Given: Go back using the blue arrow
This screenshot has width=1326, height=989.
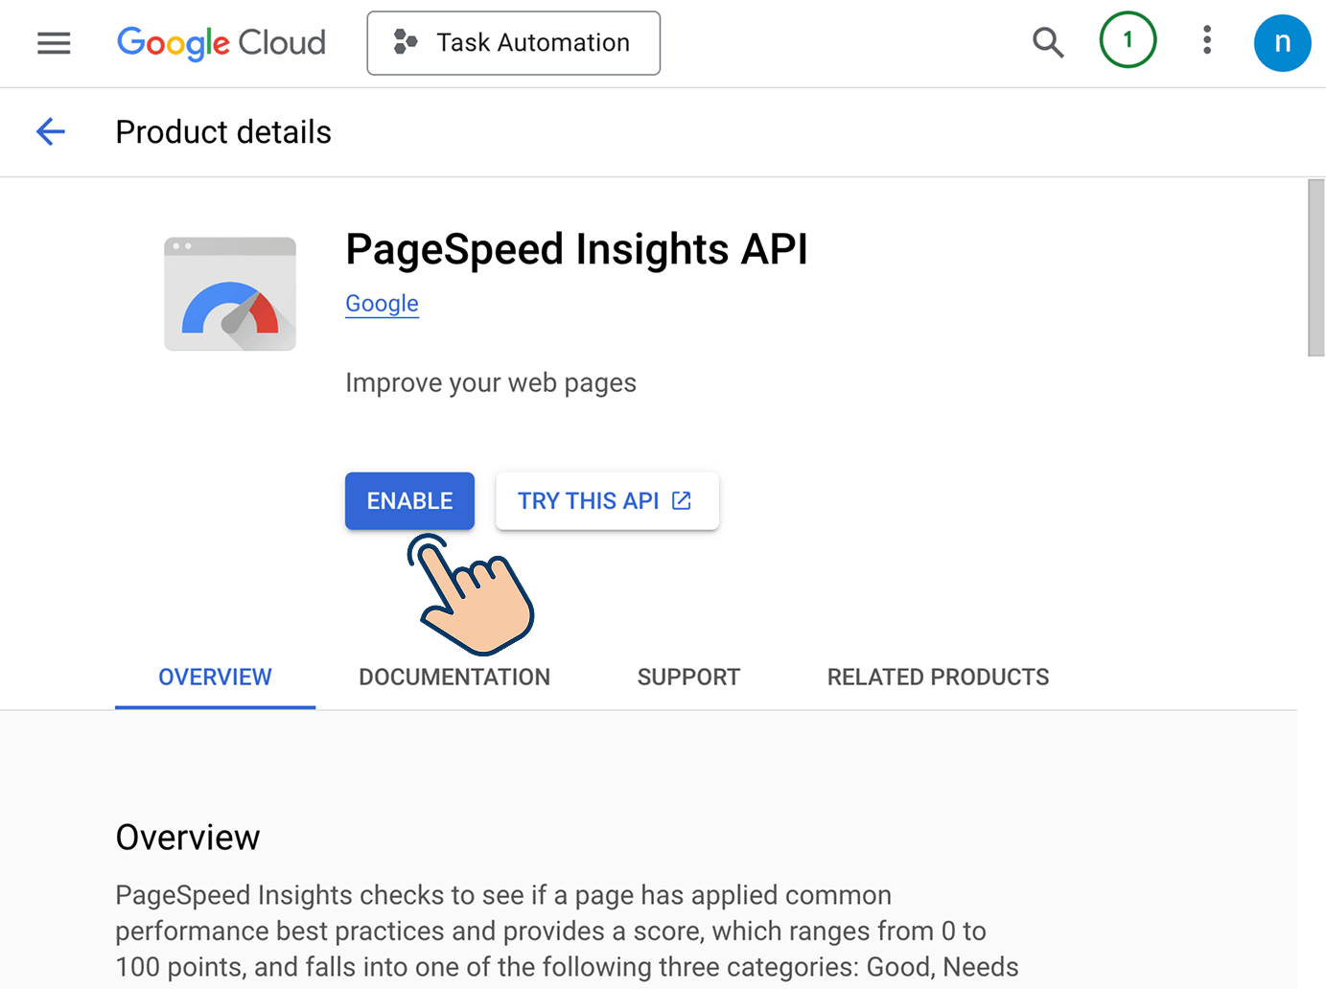Looking at the screenshot, I should 51,131.
